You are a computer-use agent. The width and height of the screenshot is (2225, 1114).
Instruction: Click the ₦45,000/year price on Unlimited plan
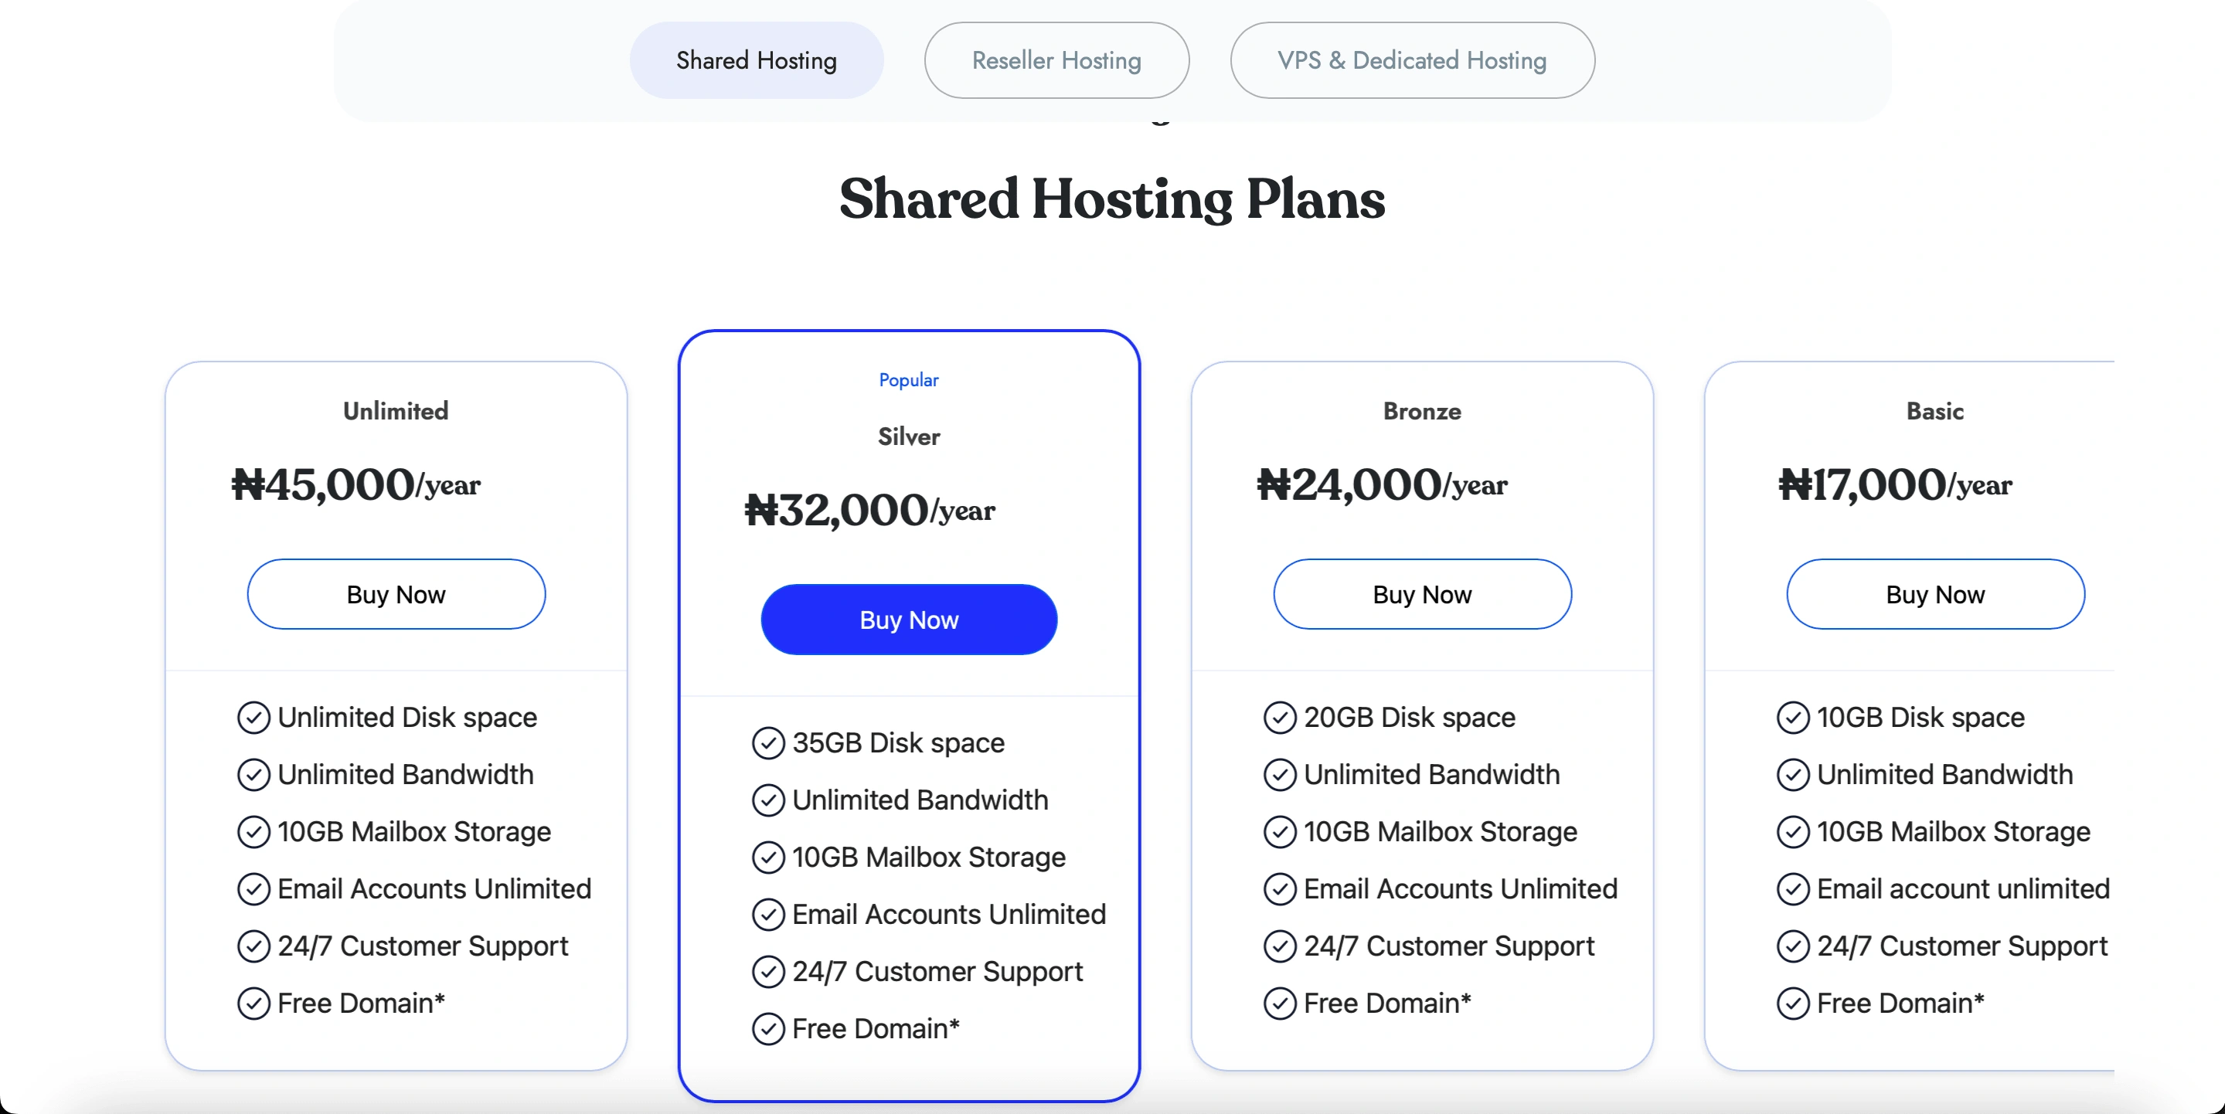point(355,484)
